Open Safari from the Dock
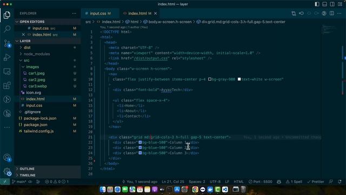 (x=117, y=190)
